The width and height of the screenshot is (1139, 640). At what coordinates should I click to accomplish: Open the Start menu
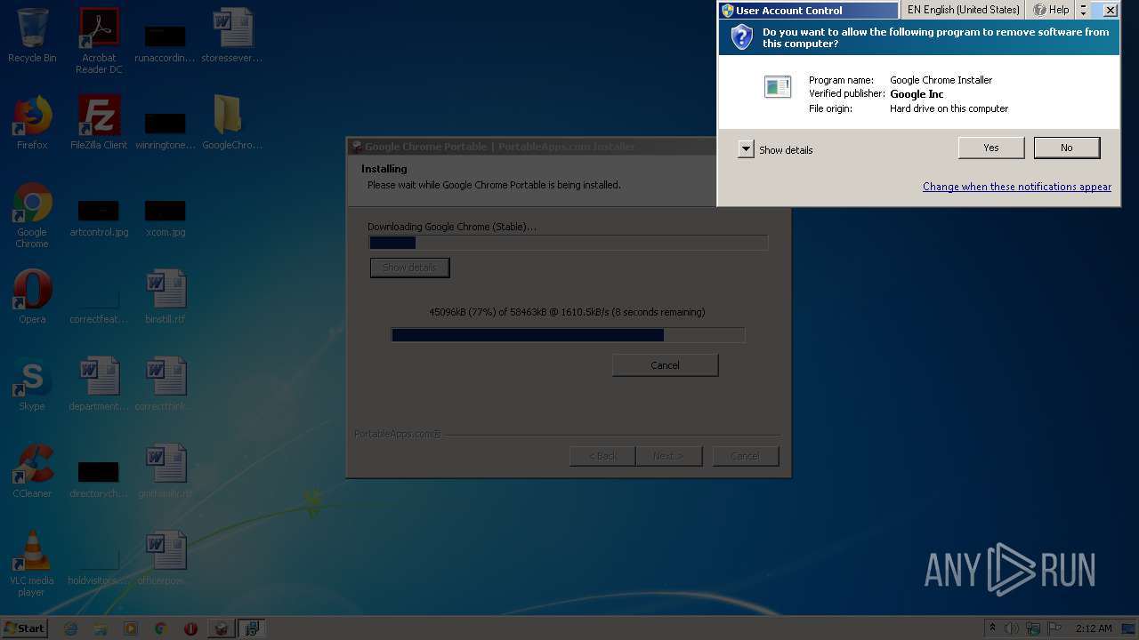pyautogui.click(x=24, y=628)
